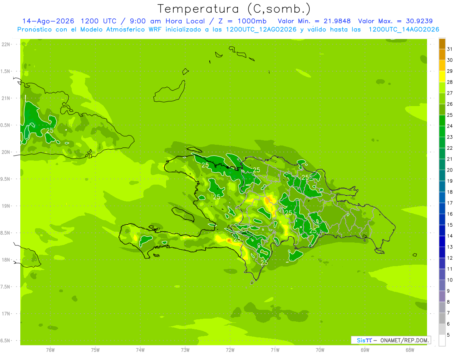460x355 pixels.
Task: Click the dark orange swatch above legend value 31
Action: coord(442,44)
